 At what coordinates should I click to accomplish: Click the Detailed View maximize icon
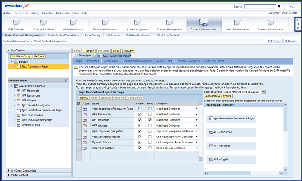(x=67, y=81)
